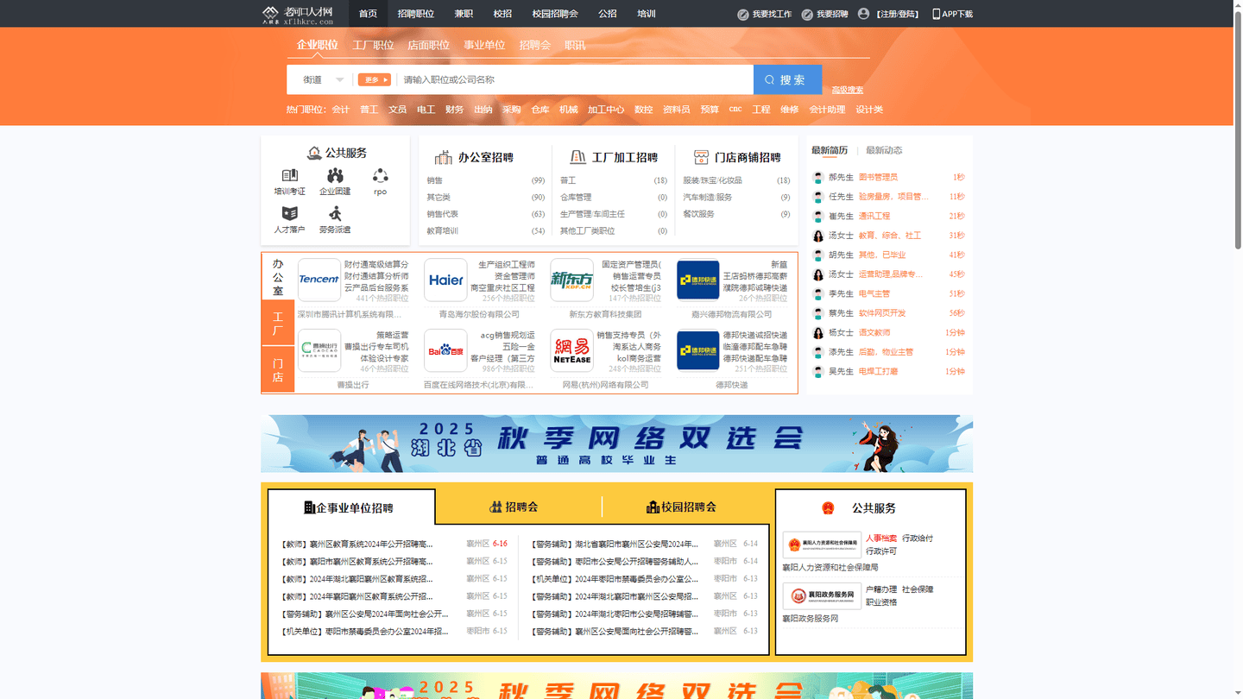Switch to 职讯 search tab
Screen dimensions: 1243x699
[575, 45]
